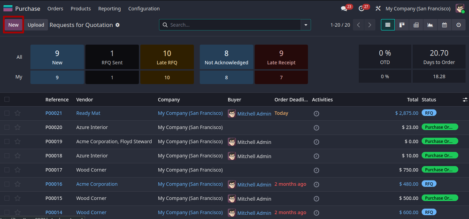Open activity clock for P00017
Screen dimensions: 469x219
(316, 170)
